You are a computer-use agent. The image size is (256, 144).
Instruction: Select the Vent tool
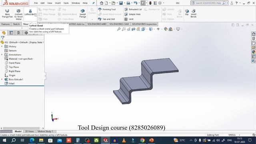click(x=129, y=19)
